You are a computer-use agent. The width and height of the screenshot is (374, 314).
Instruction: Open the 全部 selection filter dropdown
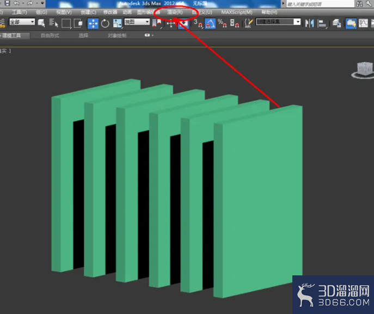coord(22,22)
